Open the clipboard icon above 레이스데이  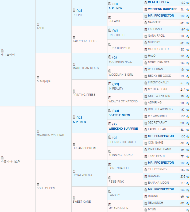(2, 51)
